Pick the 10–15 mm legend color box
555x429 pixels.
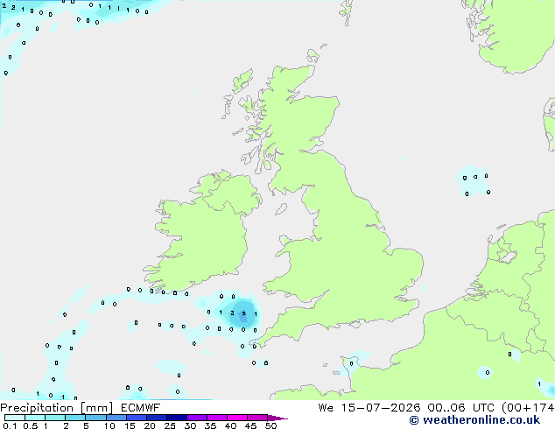point(116,418)
